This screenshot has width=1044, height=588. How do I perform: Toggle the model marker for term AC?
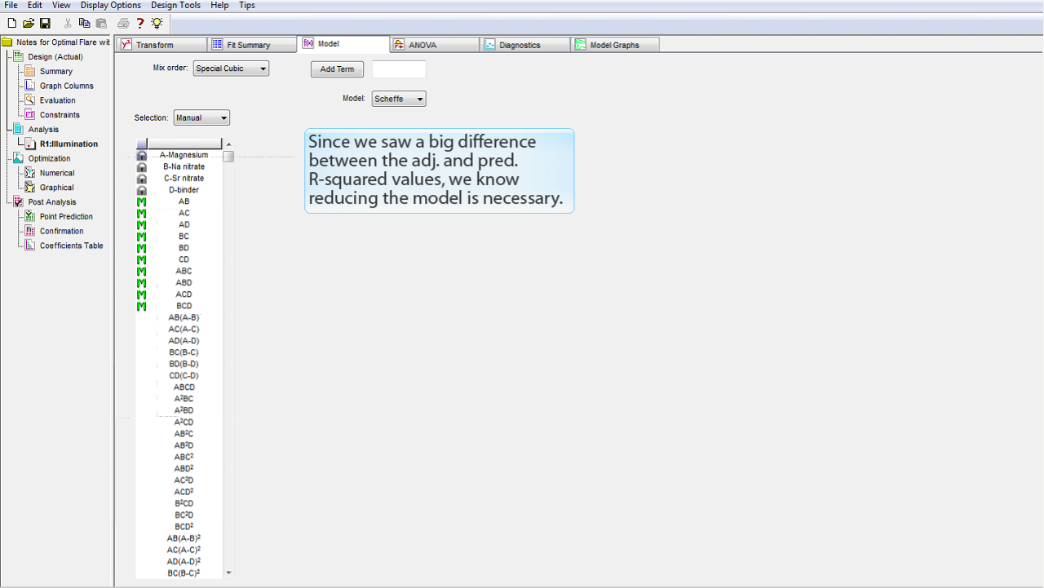click(141, 213)
